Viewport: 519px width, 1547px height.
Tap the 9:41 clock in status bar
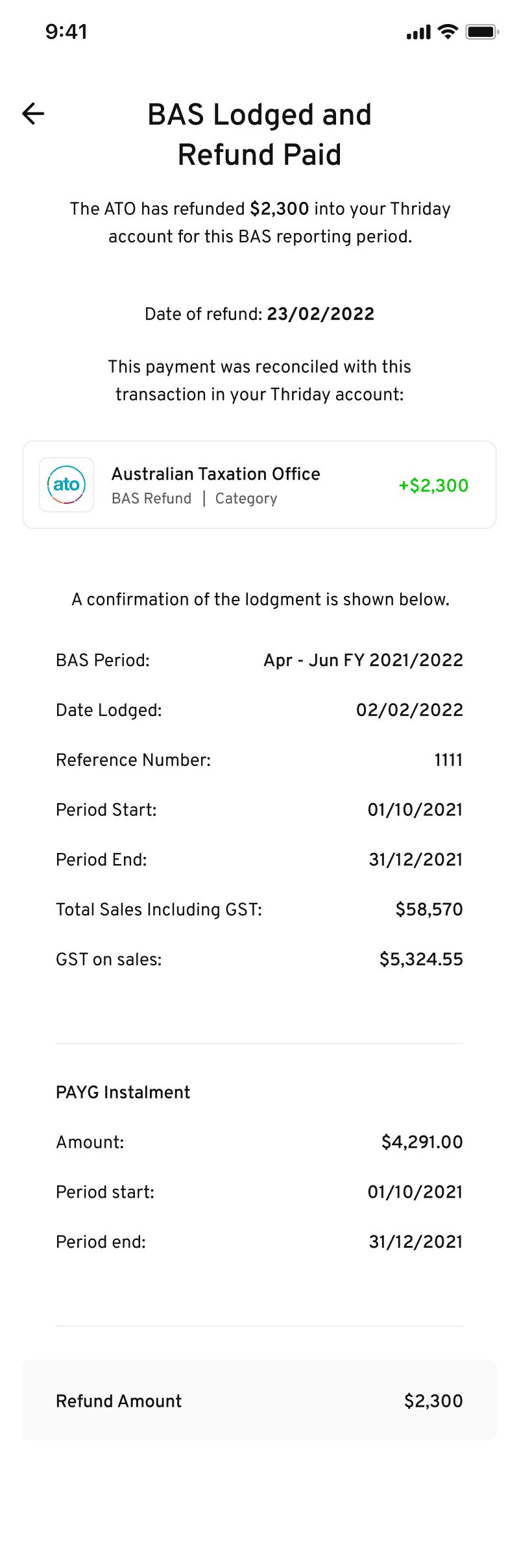(x=66, y=32)
